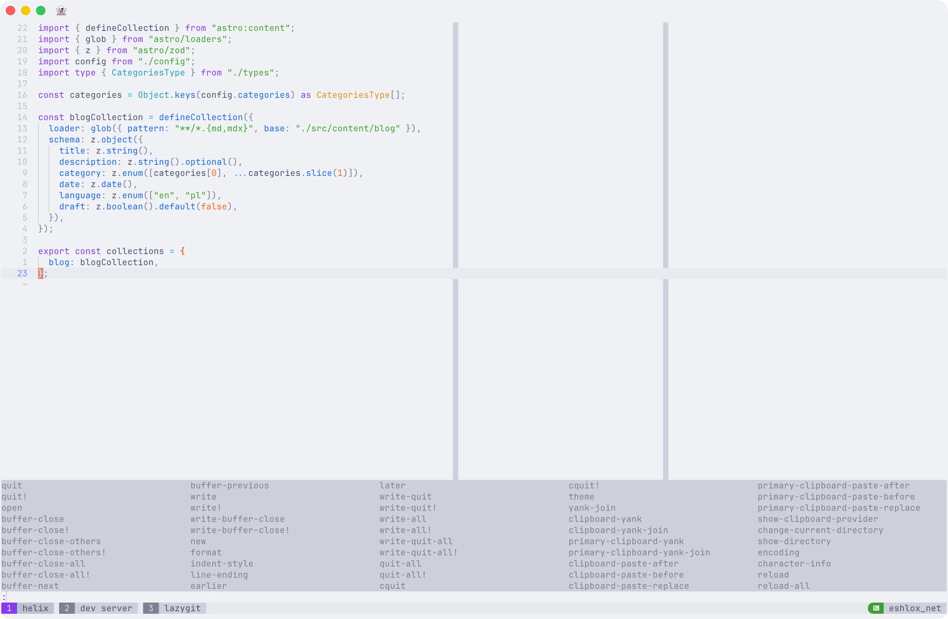The width and height of the screenshot is (948, 619).
Task: Switch to the dev server tab
Action: [106, 608]
